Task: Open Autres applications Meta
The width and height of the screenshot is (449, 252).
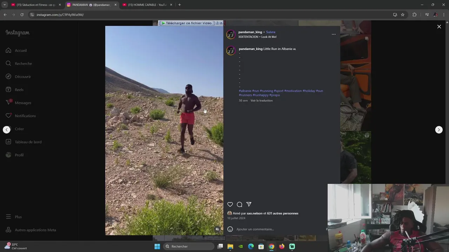Action: [x=31, y=230]
